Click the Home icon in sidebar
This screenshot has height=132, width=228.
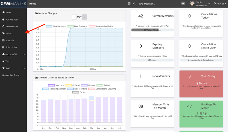[x=3, y=13]
